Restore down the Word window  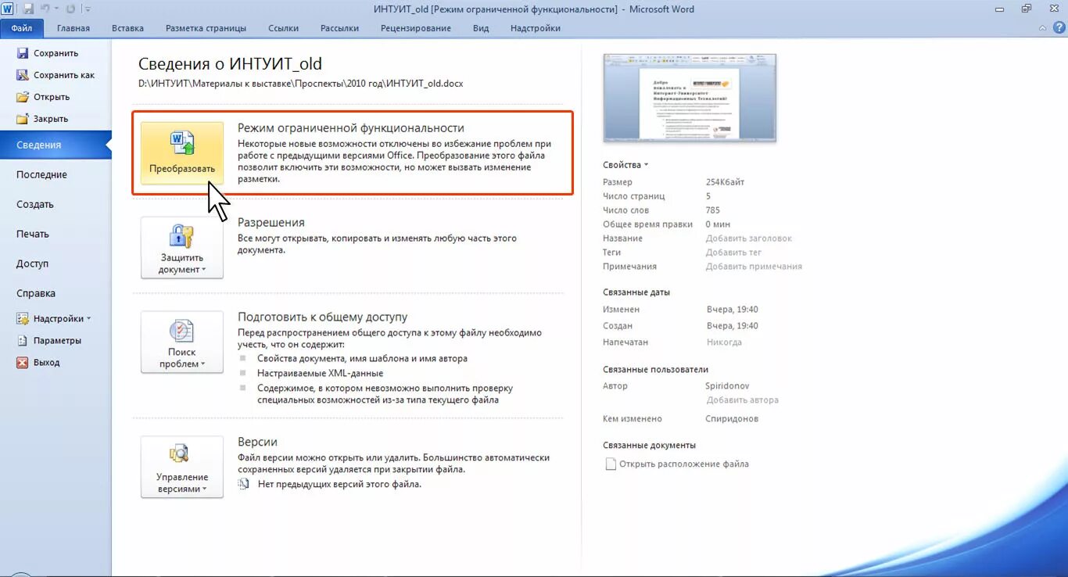click(1027, 9)
